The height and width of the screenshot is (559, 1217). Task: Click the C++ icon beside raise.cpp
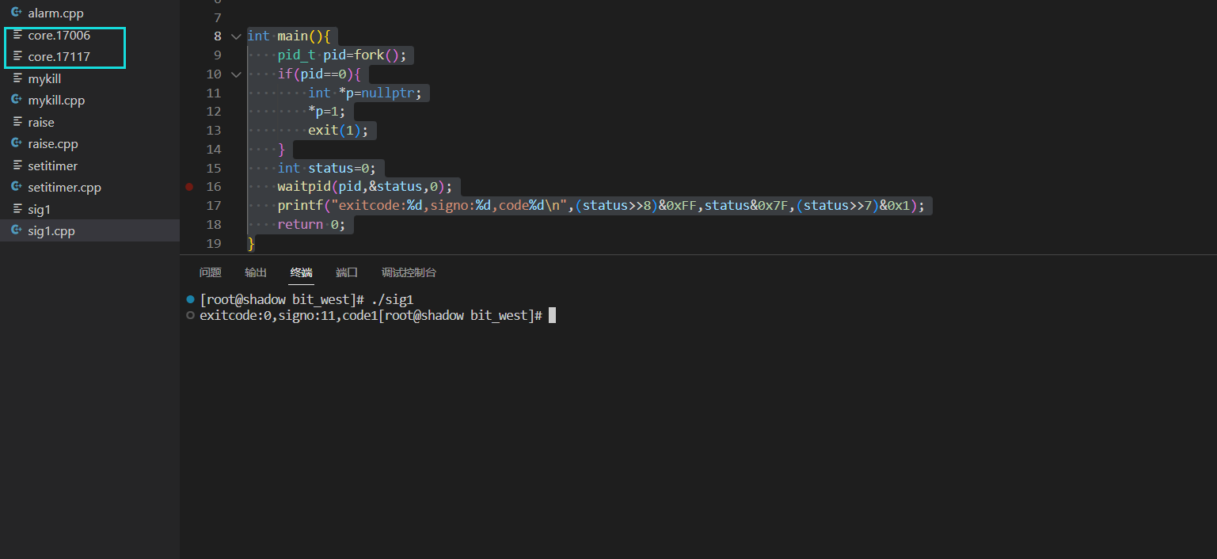pos(17,144)
